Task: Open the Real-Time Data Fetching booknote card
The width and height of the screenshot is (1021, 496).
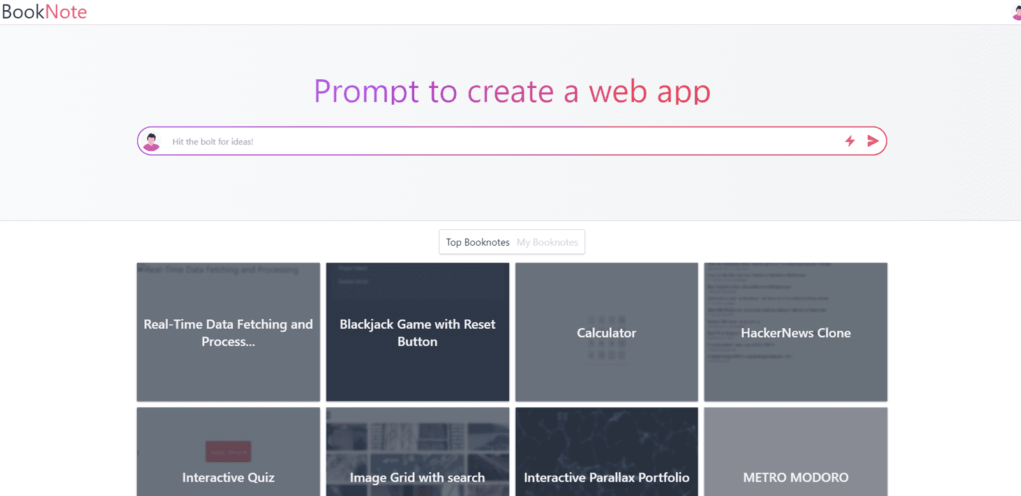Action: [228, 333]
